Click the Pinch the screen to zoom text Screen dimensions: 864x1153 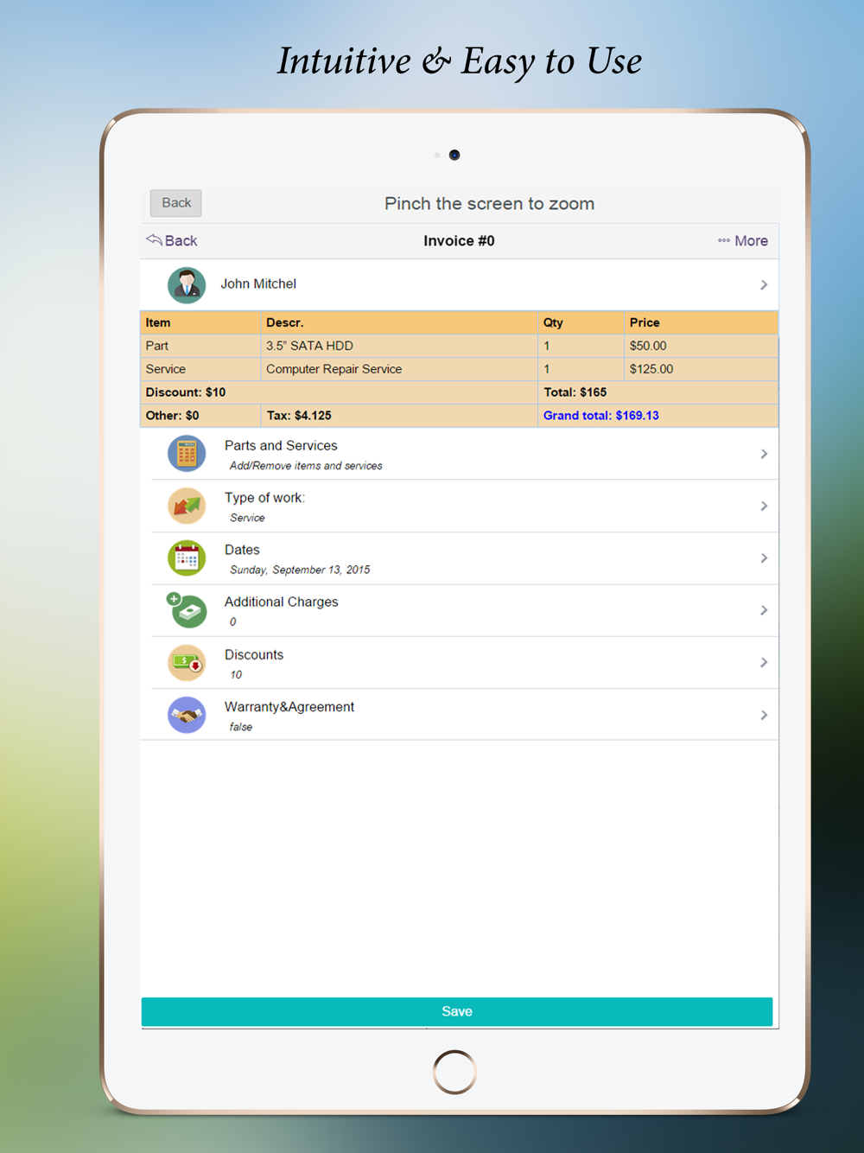click(x=489, y=204)
